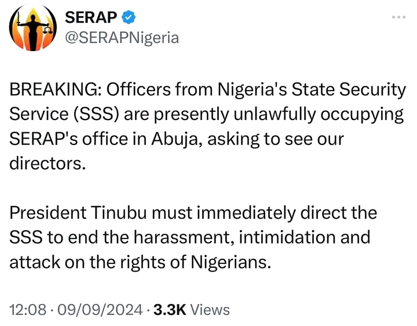Open the 3.3K view count

169,310
